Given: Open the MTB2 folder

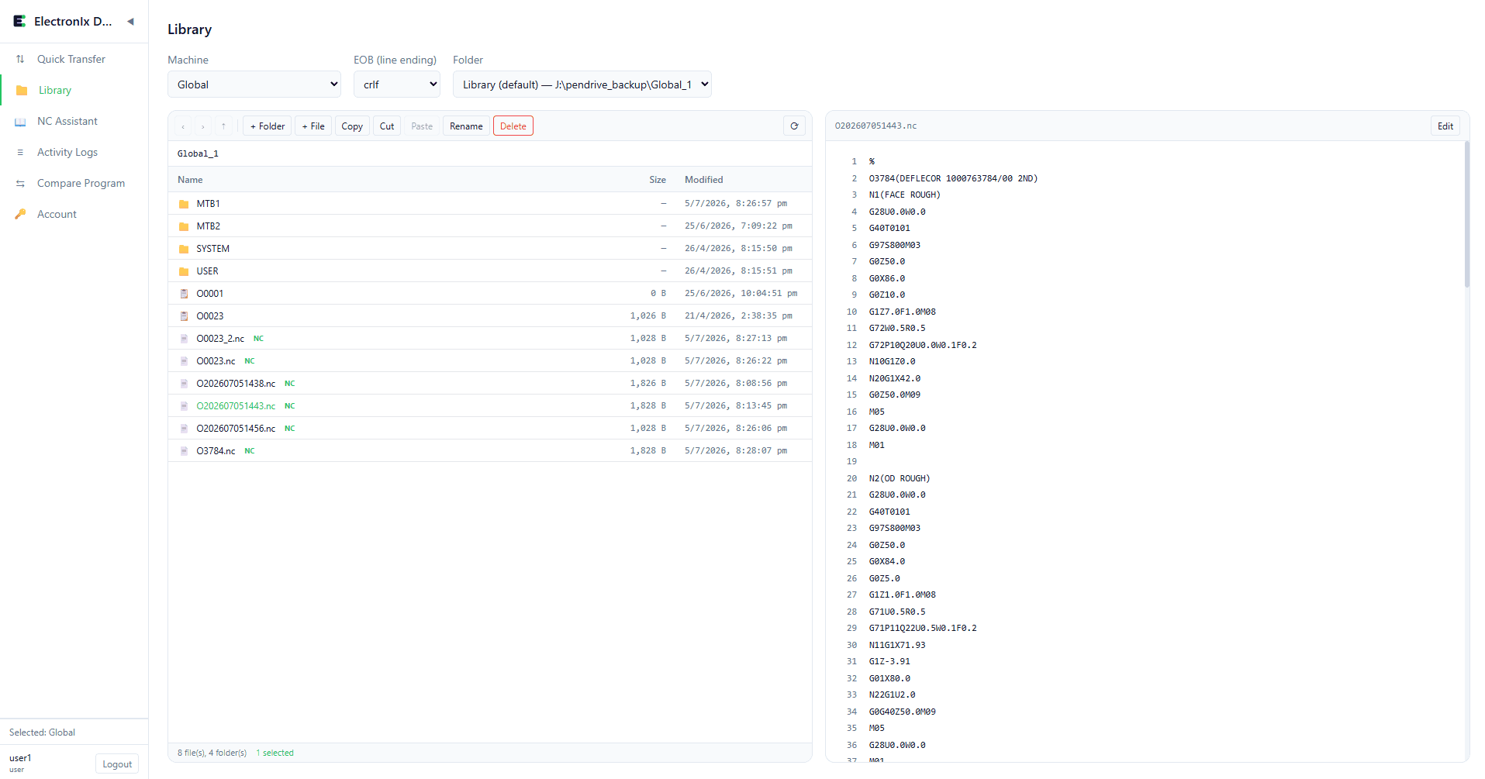Looking at the screenshot, I should click(x=490, y=226).
